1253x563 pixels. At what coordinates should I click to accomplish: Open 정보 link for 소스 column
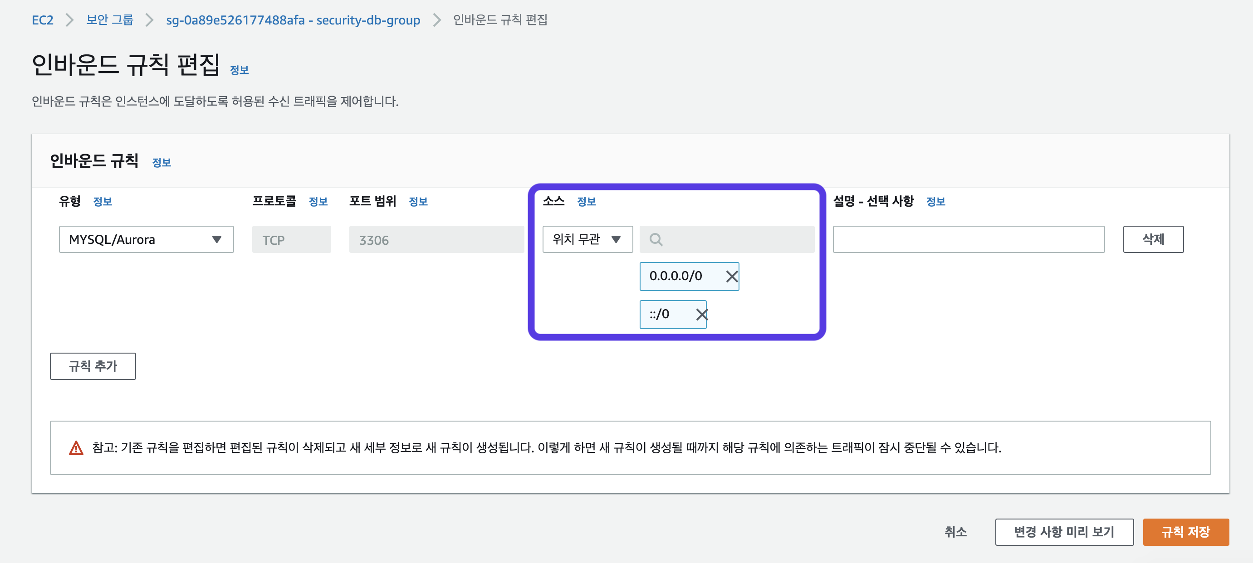[586, 201]
